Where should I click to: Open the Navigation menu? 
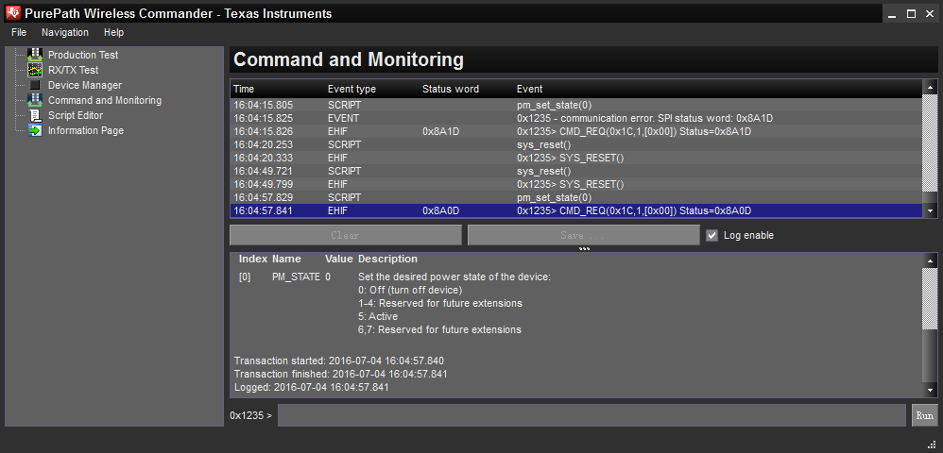pyautogui.click(x=65, y=32)
